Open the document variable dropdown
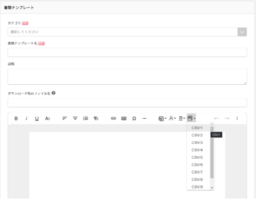Image resolution: width=256 pixels, height=200 pixels. (x=162, y=118)
